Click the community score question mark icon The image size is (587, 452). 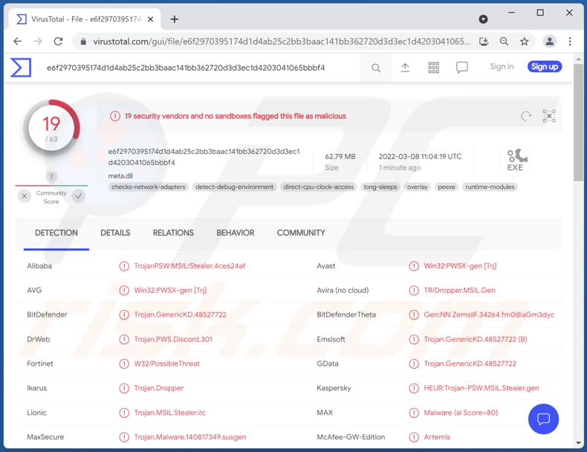(x=51, y=176)
